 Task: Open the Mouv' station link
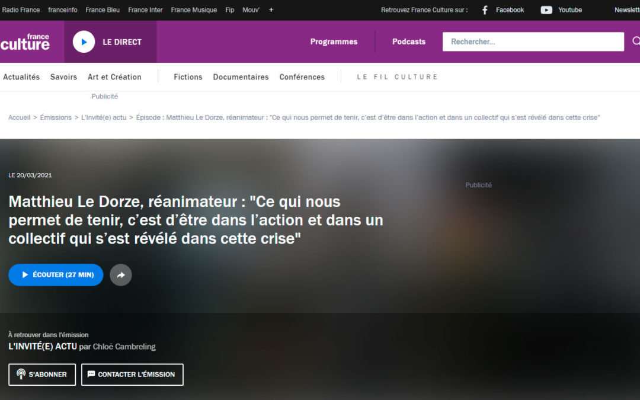[x=251, y=10]
